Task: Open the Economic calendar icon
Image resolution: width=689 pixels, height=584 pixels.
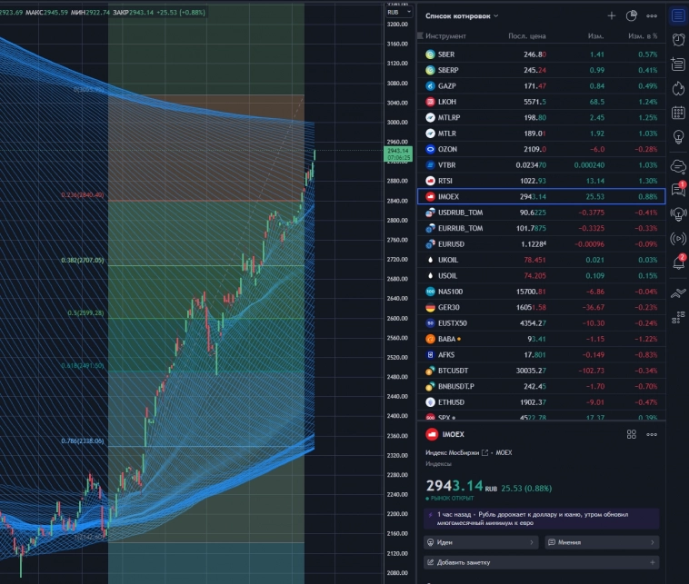Action: click(677, 113)
